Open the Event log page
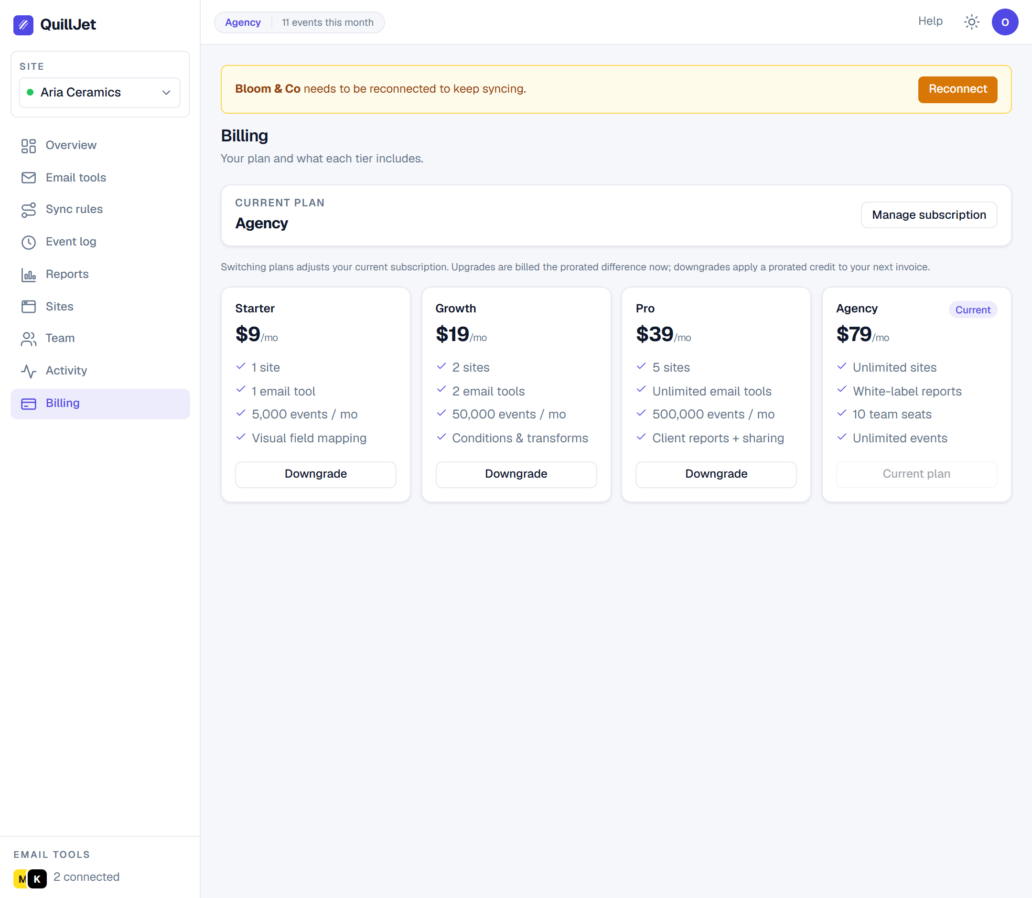 100,242
